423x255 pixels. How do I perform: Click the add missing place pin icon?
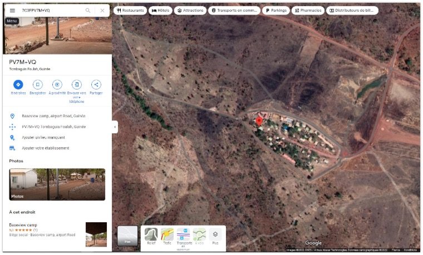click(12, 138)
